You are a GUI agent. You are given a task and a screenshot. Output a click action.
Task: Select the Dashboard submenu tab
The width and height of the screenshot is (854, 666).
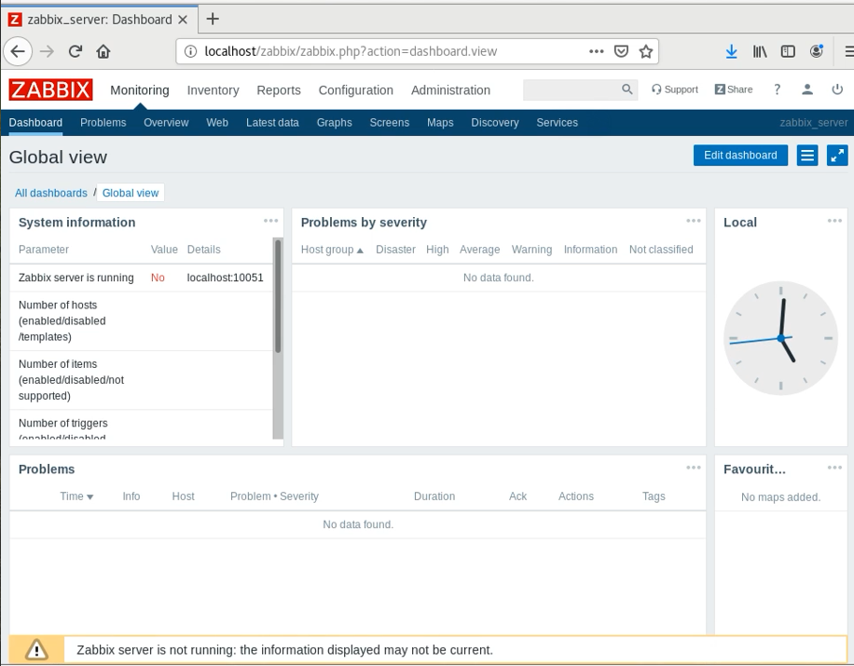click(x=35, y=122)
